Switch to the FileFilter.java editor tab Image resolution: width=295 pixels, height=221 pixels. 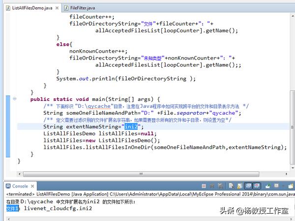[83, 8]
